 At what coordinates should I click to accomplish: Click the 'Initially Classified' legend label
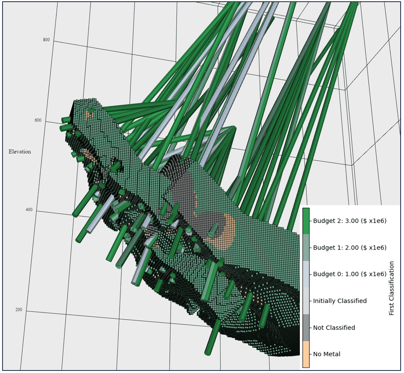click(x=340, y=301)
